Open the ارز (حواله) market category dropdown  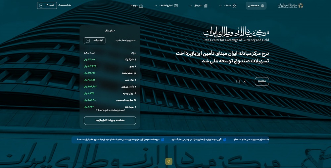(95, 41)
